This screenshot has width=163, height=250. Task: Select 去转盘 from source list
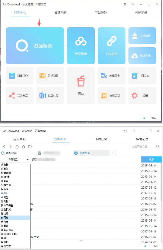(15, 197)
